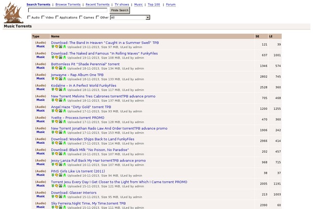
Task: Click the green download arrow for The Band In Heaven
Action: (53, 47)
